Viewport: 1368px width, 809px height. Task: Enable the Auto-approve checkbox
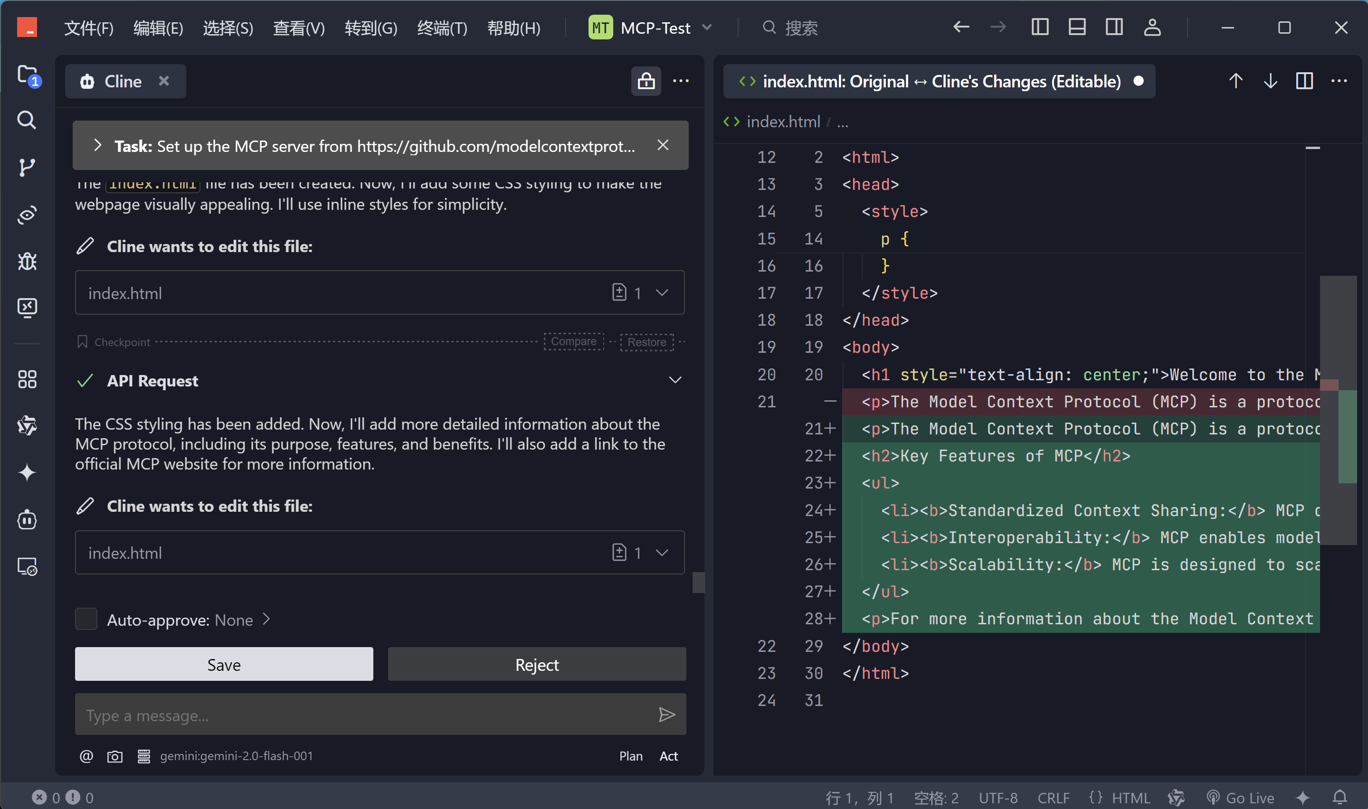tap(86, 619)
